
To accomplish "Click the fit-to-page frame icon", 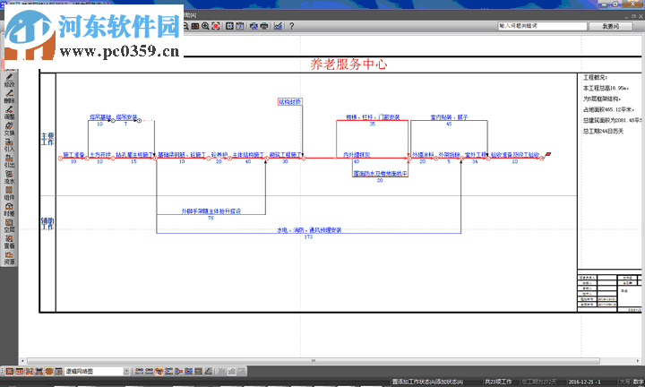I will (229, 26).
